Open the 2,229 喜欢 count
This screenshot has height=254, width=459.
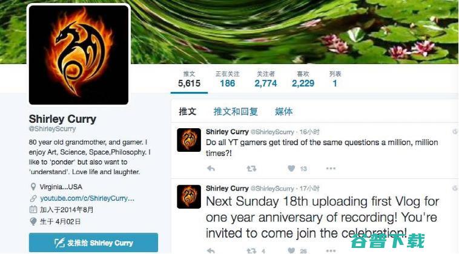point(303,79)
